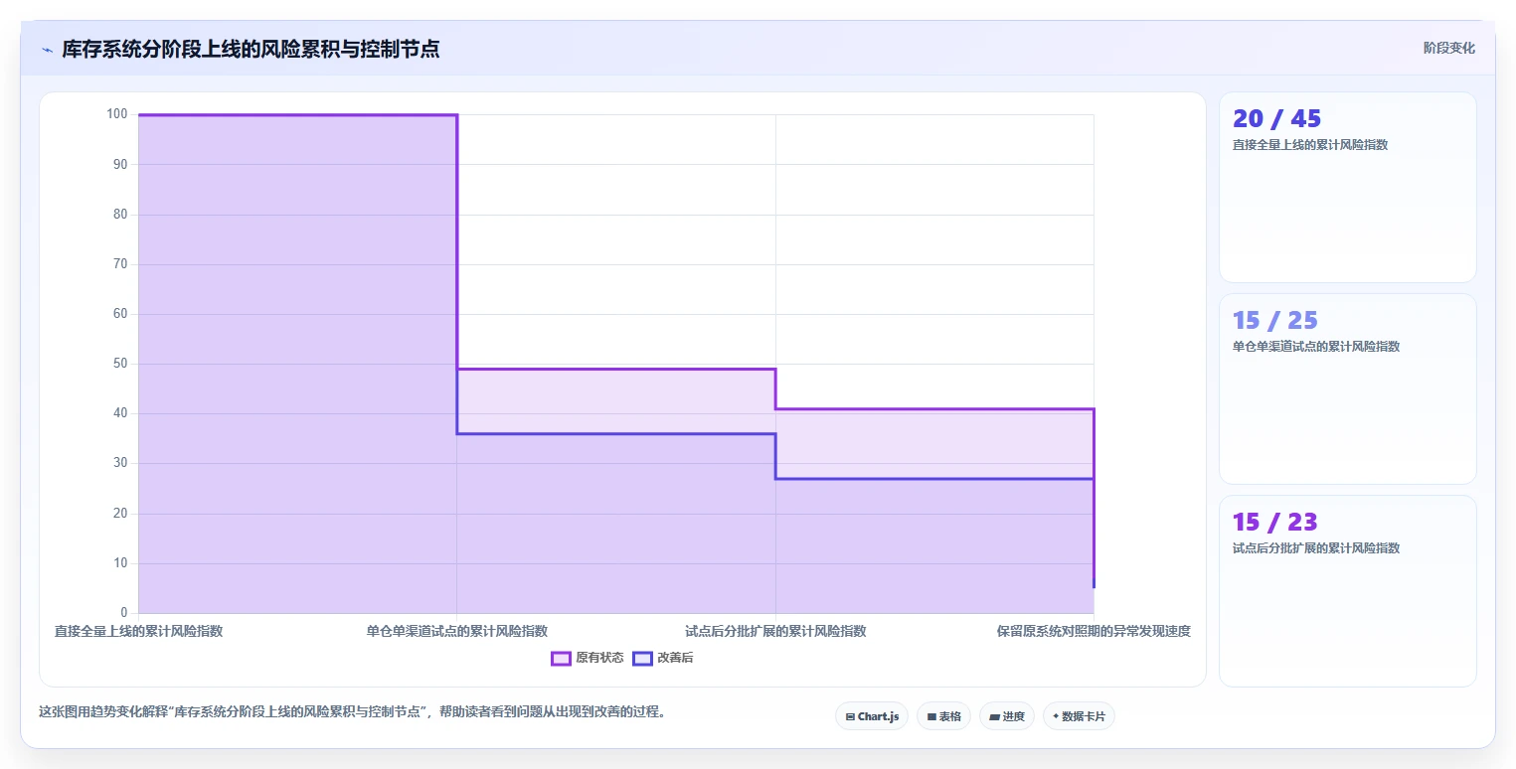Click the y-axis value 50
The height and width of the screenshot is (769, 1516).
coord(119,364)
